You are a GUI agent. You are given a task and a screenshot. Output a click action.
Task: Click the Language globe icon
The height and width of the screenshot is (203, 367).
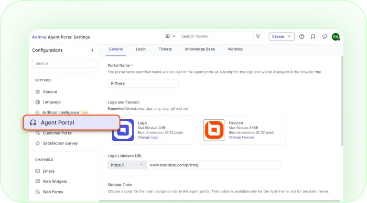pyautogui.click(x=38, y=102)
